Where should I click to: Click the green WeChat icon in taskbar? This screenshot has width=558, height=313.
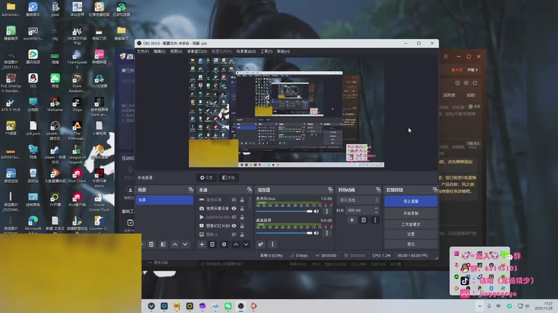[x=228, y=306]
